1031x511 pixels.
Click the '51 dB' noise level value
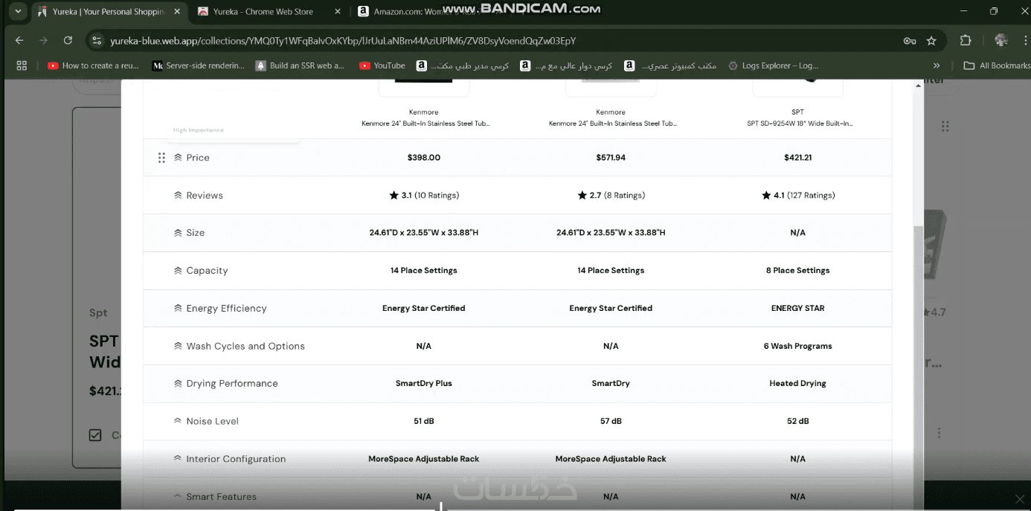(x=424, y=421)
